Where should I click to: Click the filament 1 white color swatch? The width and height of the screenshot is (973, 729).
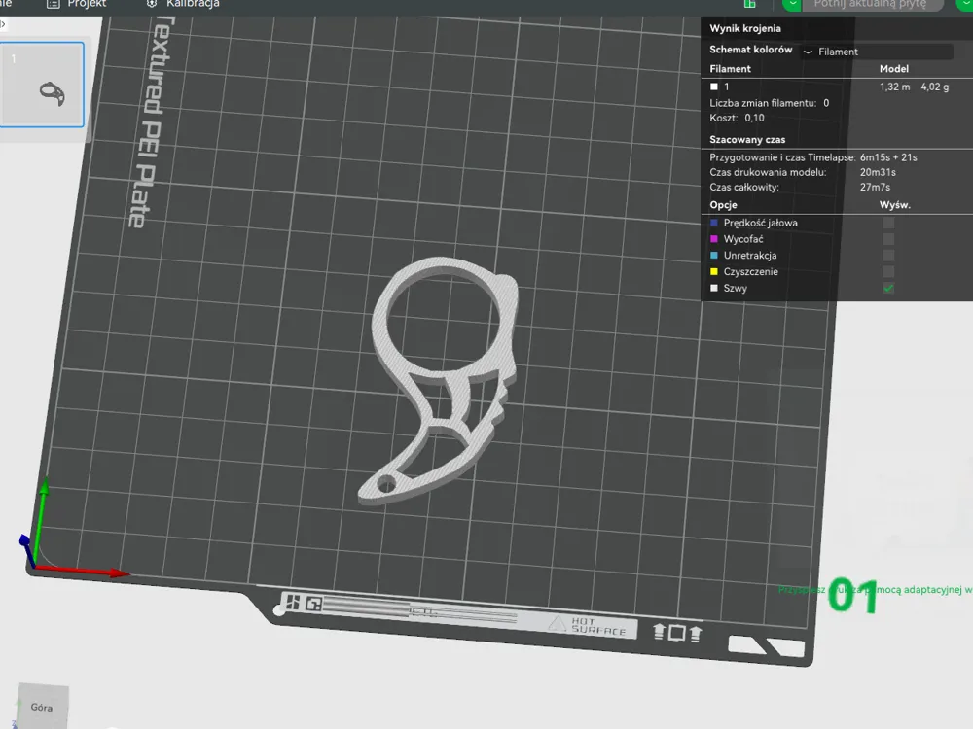click(713, 87)
